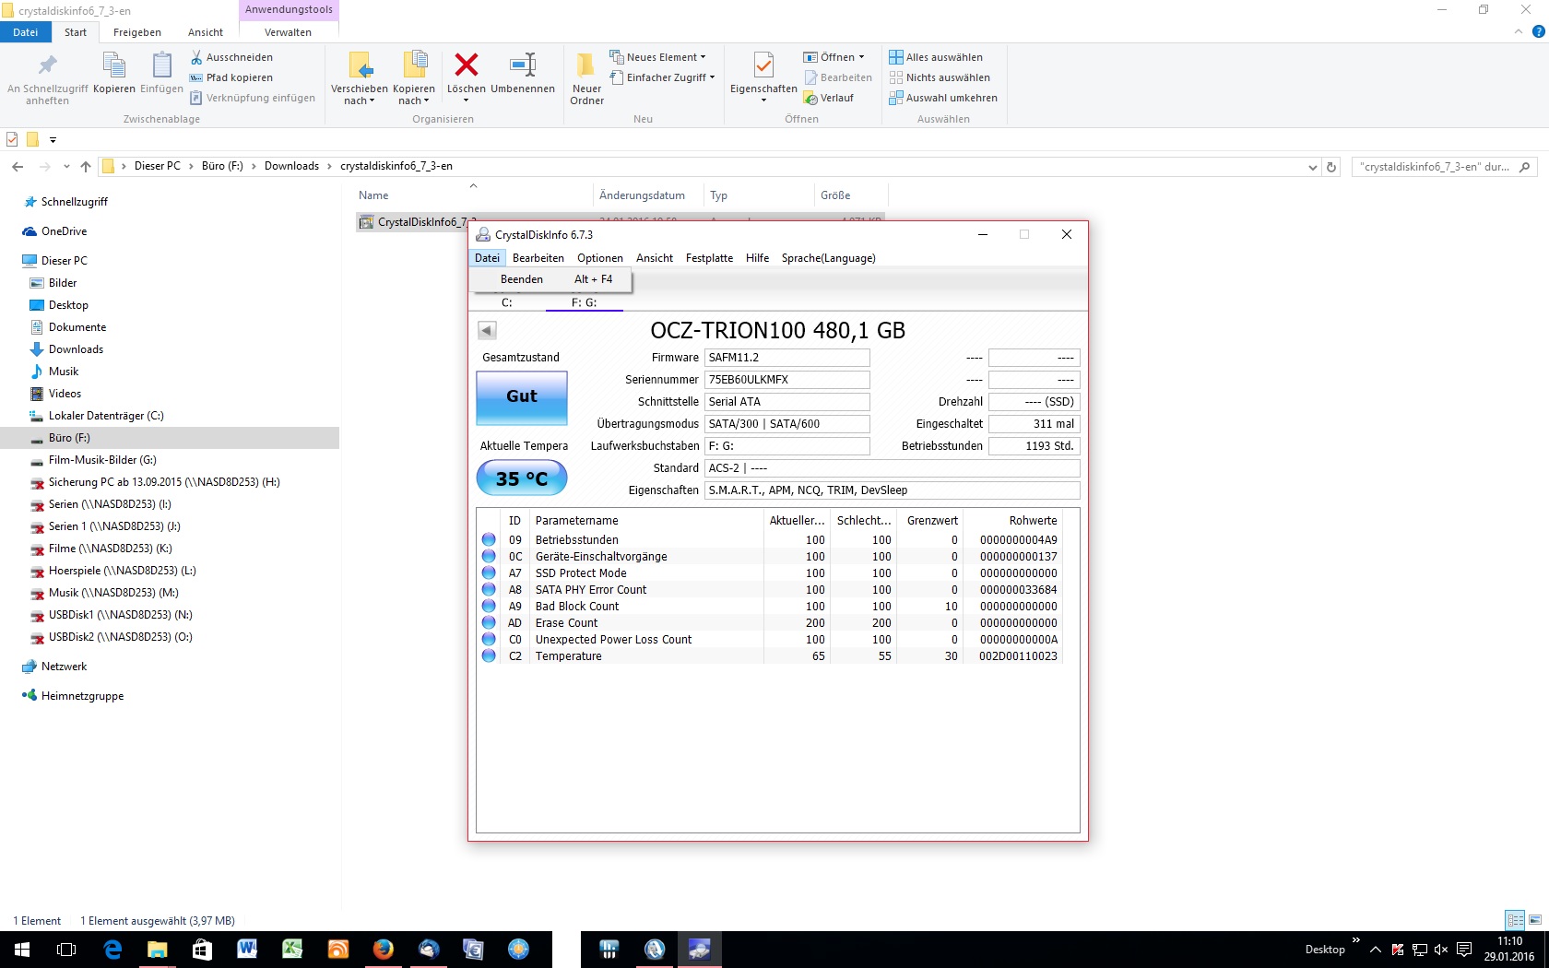
Task: Click the Explorer back navigation arrow
Action: click(x=18, y=167)
